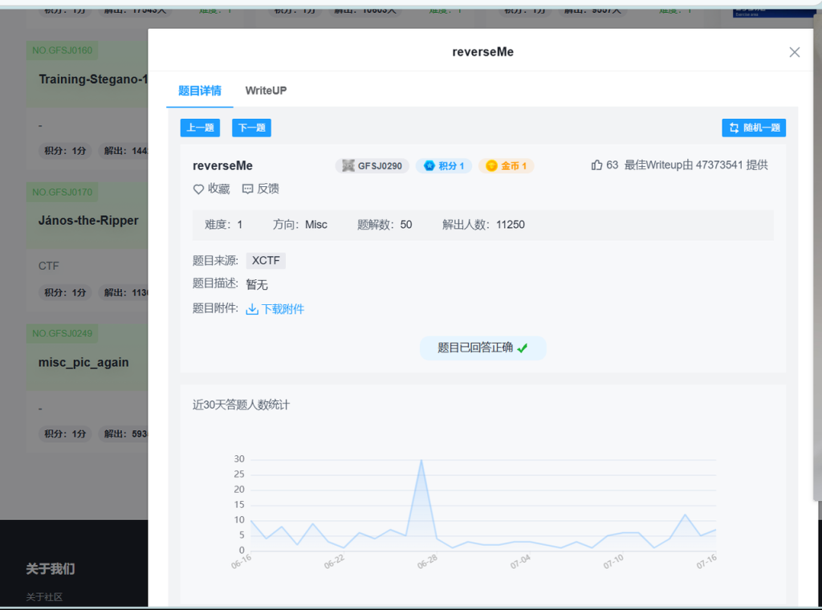Screen dimensions: 822x610
Task: Open the misc_pic_again challenge card
Action: click(83, 362)
